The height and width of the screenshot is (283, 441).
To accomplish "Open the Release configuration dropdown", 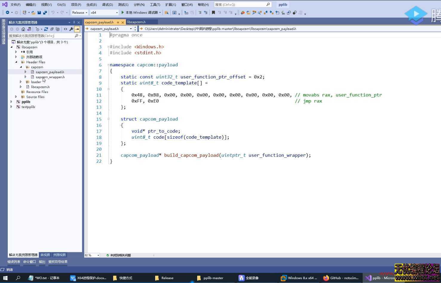I will [79, 13].
